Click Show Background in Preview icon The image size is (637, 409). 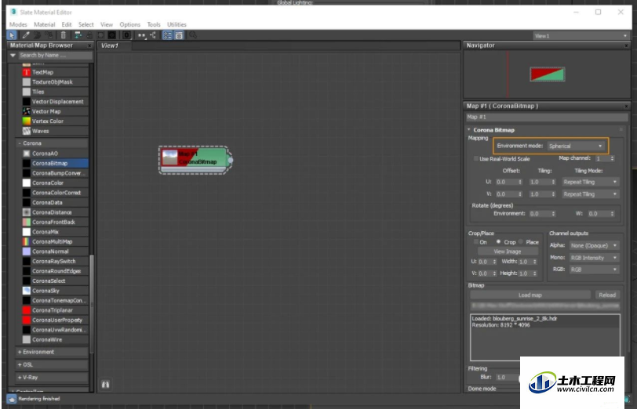point(111,35)
